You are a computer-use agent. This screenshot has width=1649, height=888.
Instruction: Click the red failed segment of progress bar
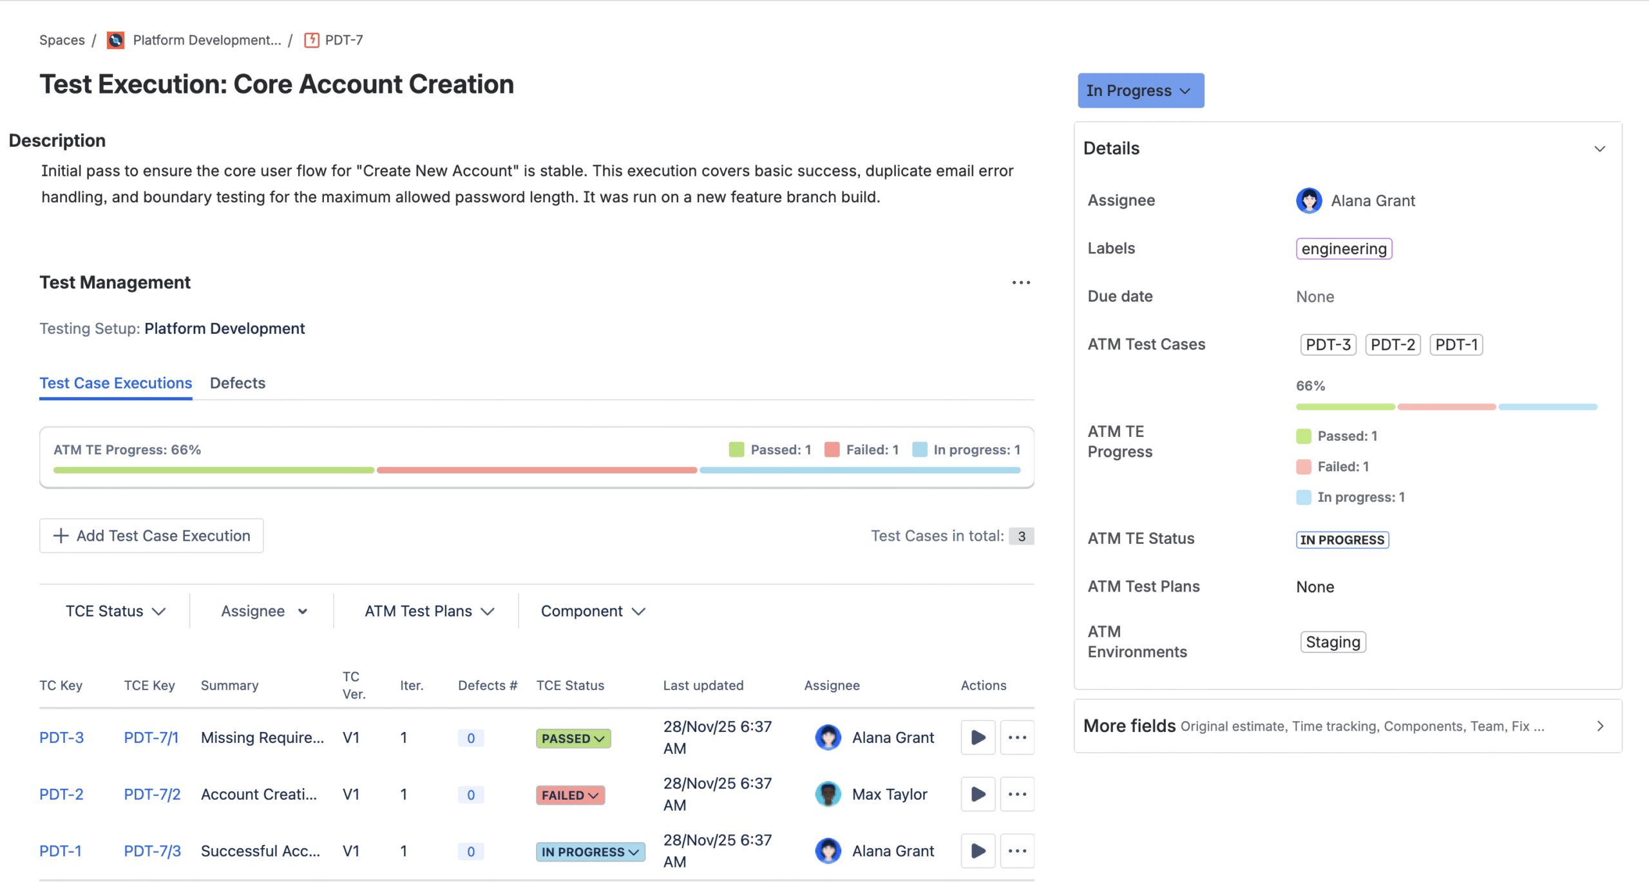click(x=536, y=470)
